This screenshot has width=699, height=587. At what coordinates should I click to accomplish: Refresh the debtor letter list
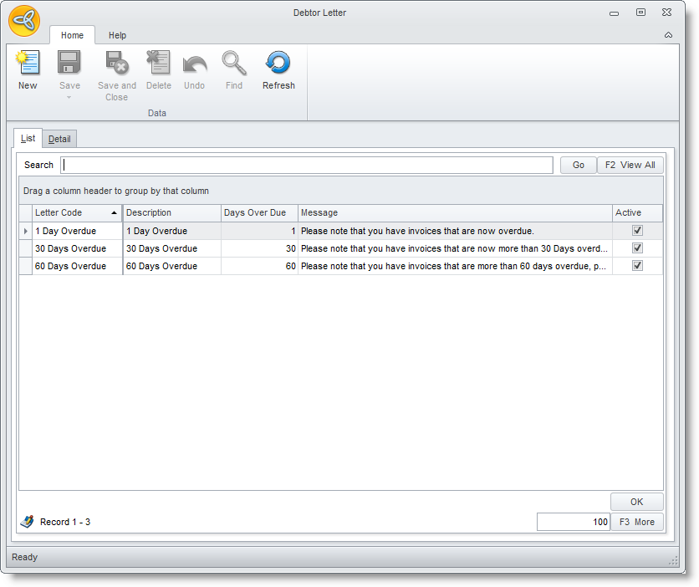(278, 64)
